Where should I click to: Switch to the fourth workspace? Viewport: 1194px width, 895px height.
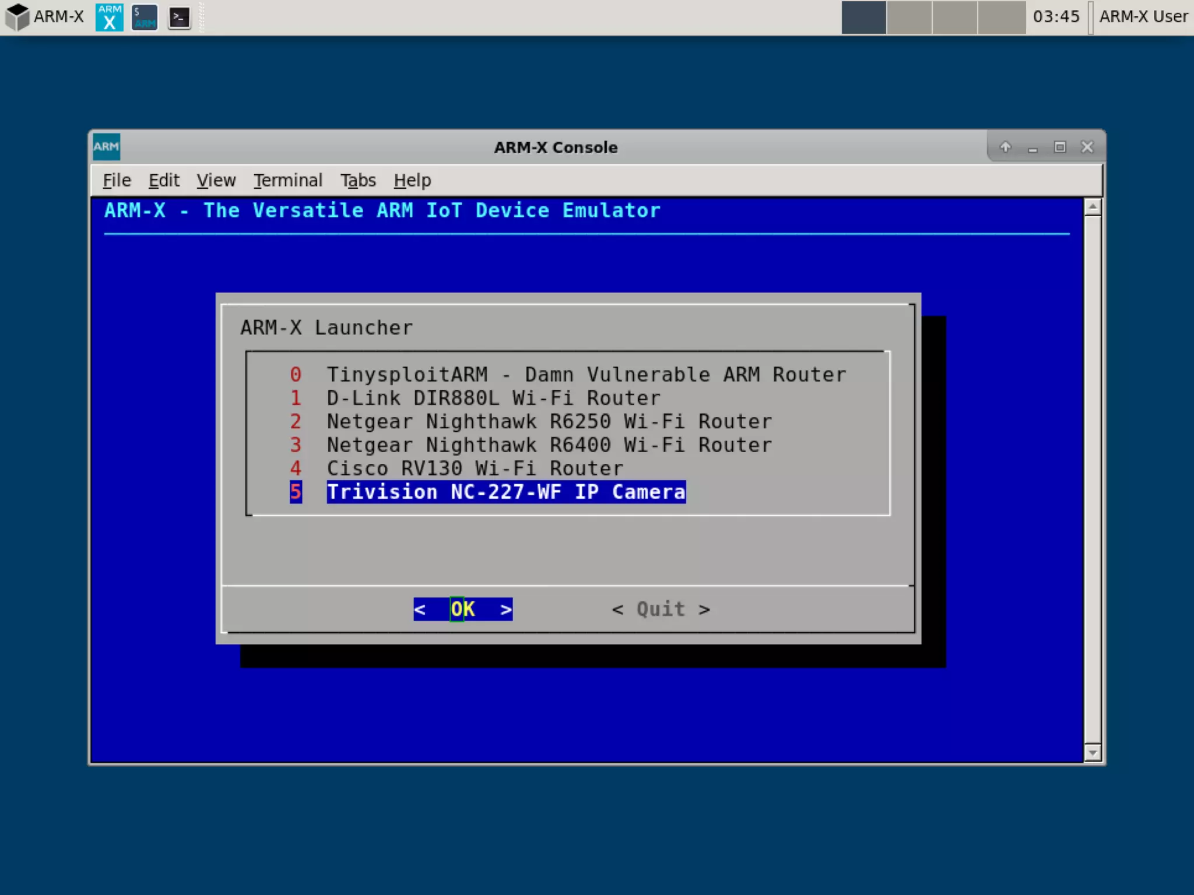[x=1001, y=17]
